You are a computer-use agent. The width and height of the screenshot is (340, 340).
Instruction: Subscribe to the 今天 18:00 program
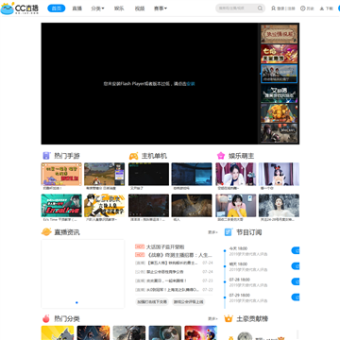click(296, 250)
